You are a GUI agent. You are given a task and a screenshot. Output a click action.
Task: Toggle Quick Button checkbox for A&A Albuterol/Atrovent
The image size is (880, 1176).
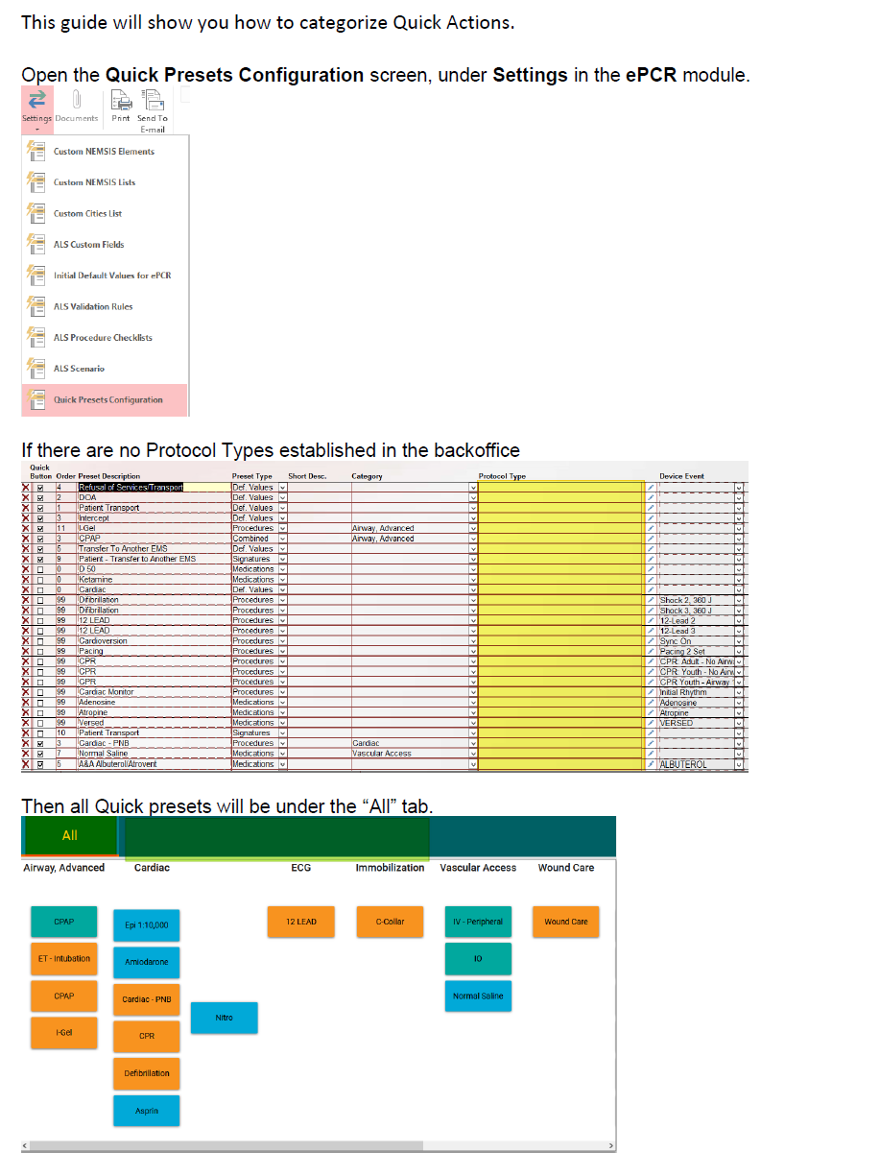39,764
